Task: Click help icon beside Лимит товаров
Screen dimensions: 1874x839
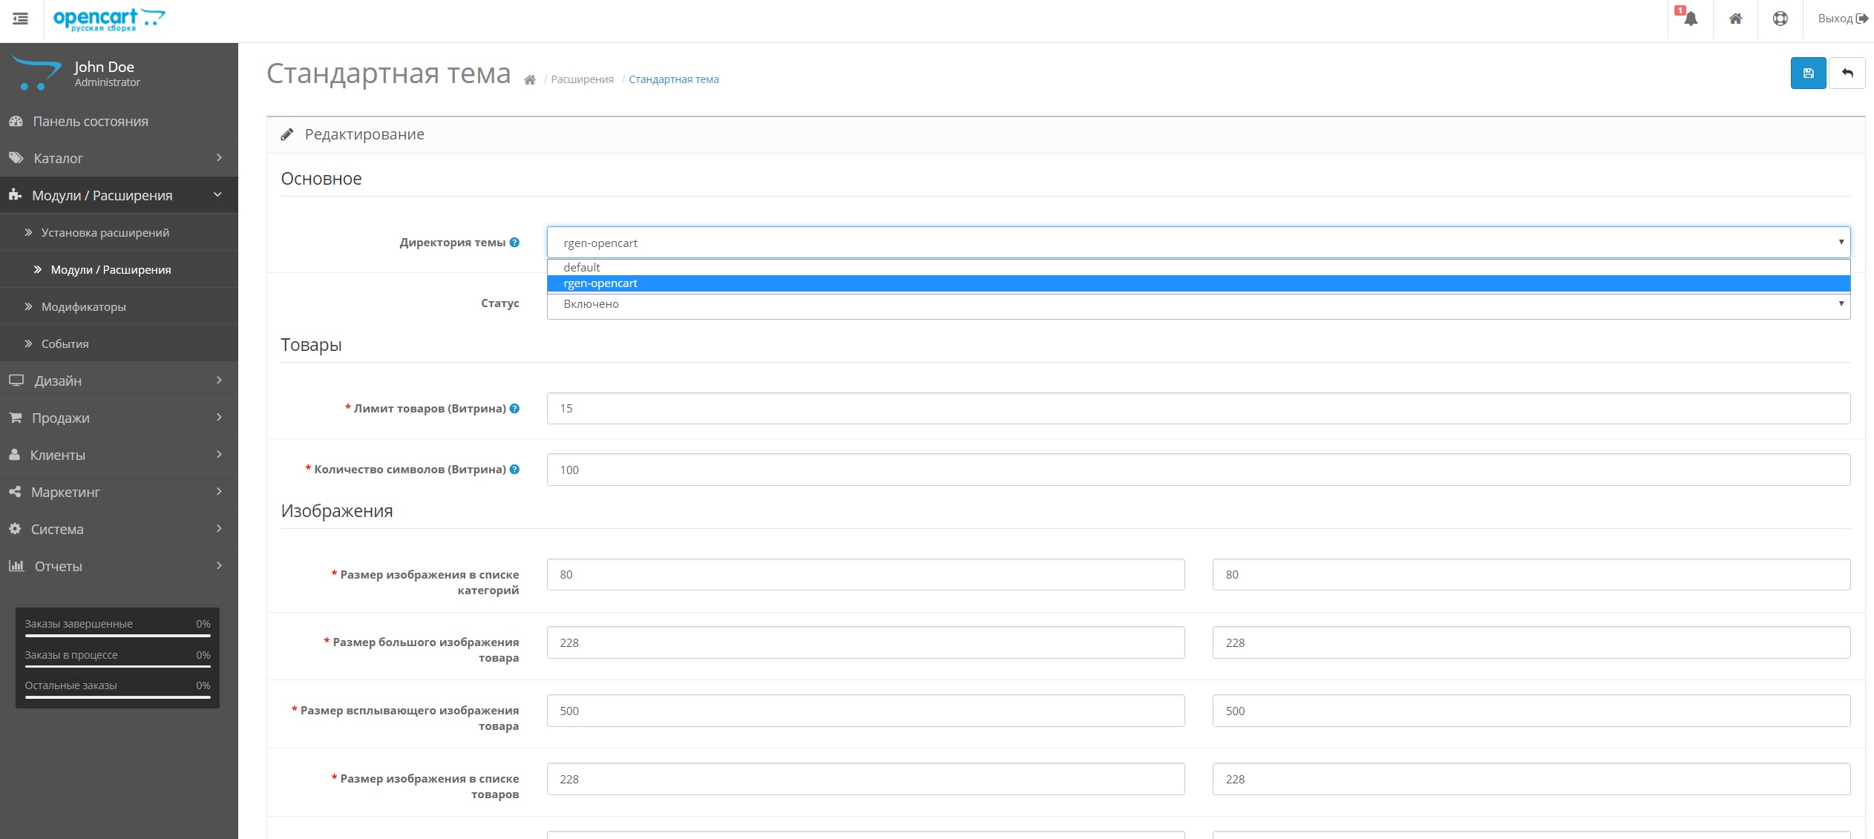Action: (x=514, y=409)
